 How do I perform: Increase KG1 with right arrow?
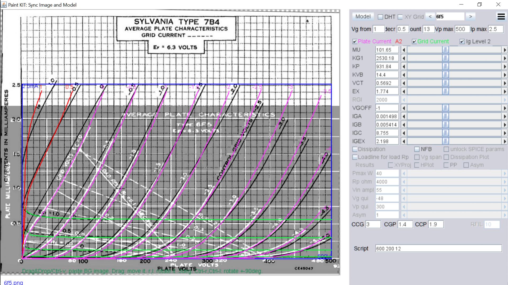(505, 58)
